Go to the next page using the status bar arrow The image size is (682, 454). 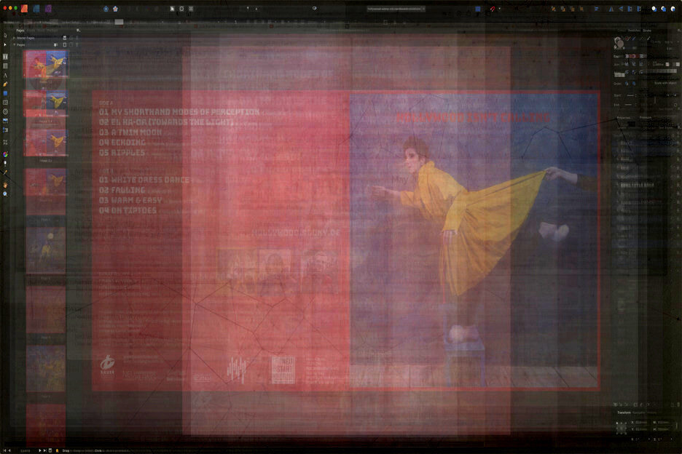pyautogui.click(x=40, y=450)
